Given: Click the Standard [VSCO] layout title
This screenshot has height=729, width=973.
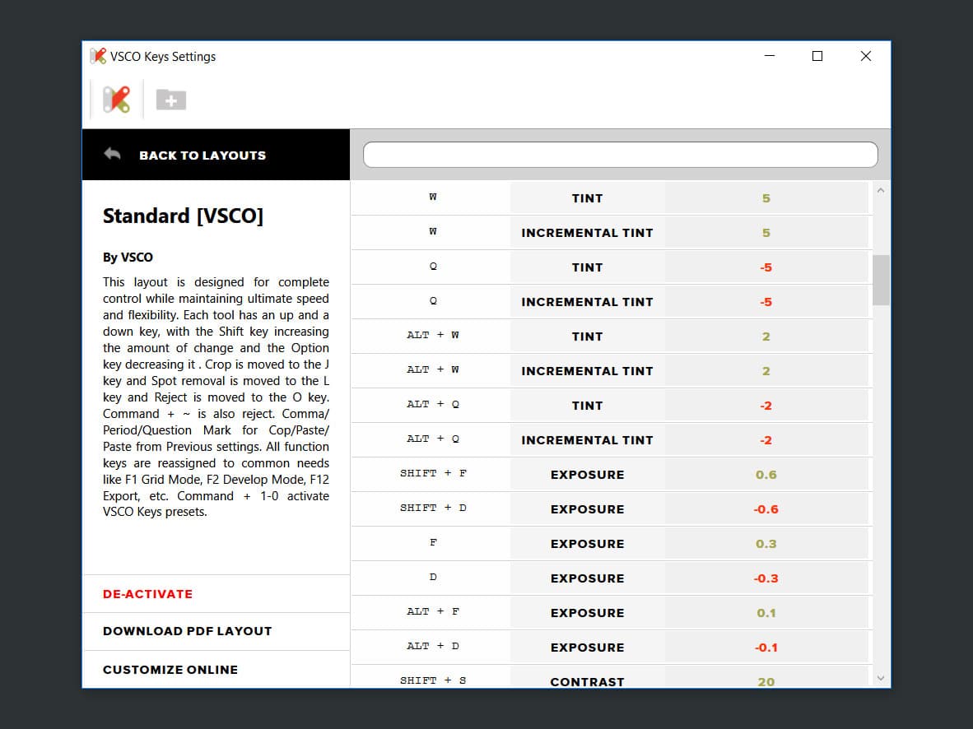Looking at the screenshot, I should 183,216.
